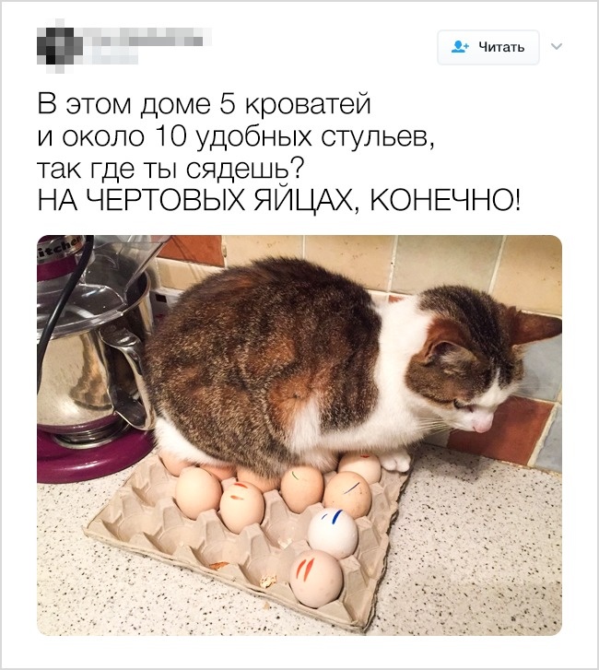
Task: Click the Читать follow button
Action: tap(487, 47)
